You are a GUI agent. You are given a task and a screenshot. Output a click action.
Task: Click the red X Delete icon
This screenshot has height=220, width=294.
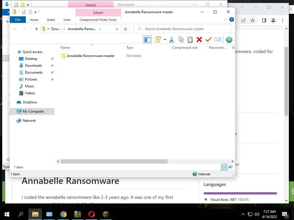click(199, 40)
